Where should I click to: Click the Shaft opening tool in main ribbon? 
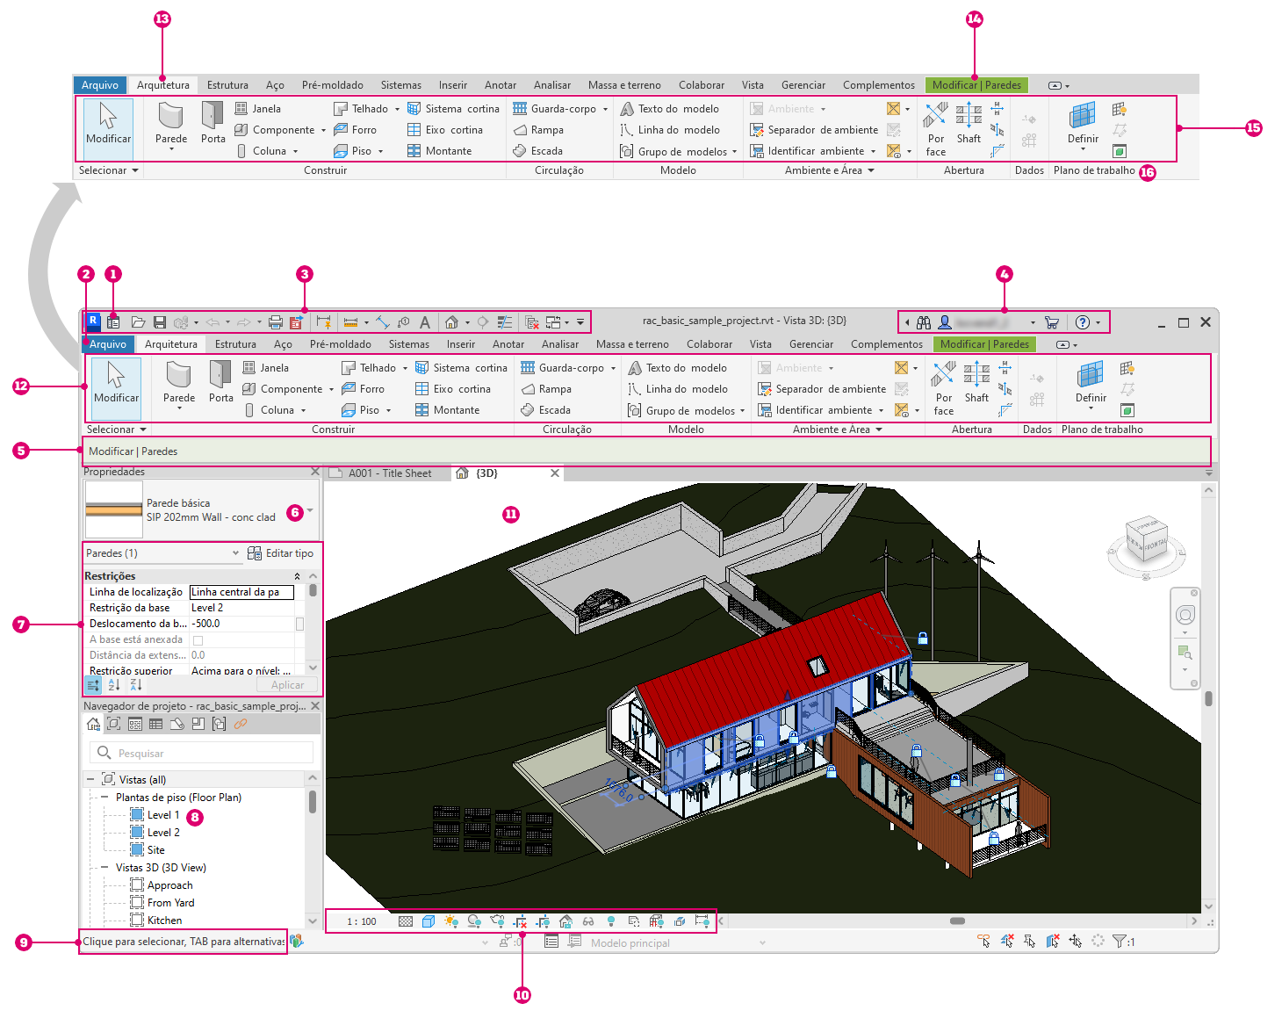pos(976,383)
